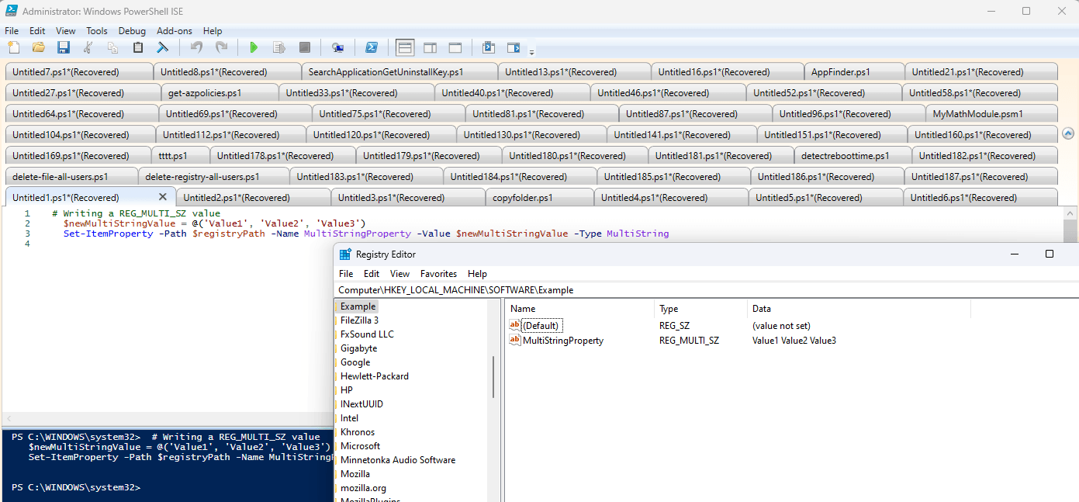The image size is (1079, 502).
Task: Maximize the Registry Editor window
Action: (x=1050, y=254)
